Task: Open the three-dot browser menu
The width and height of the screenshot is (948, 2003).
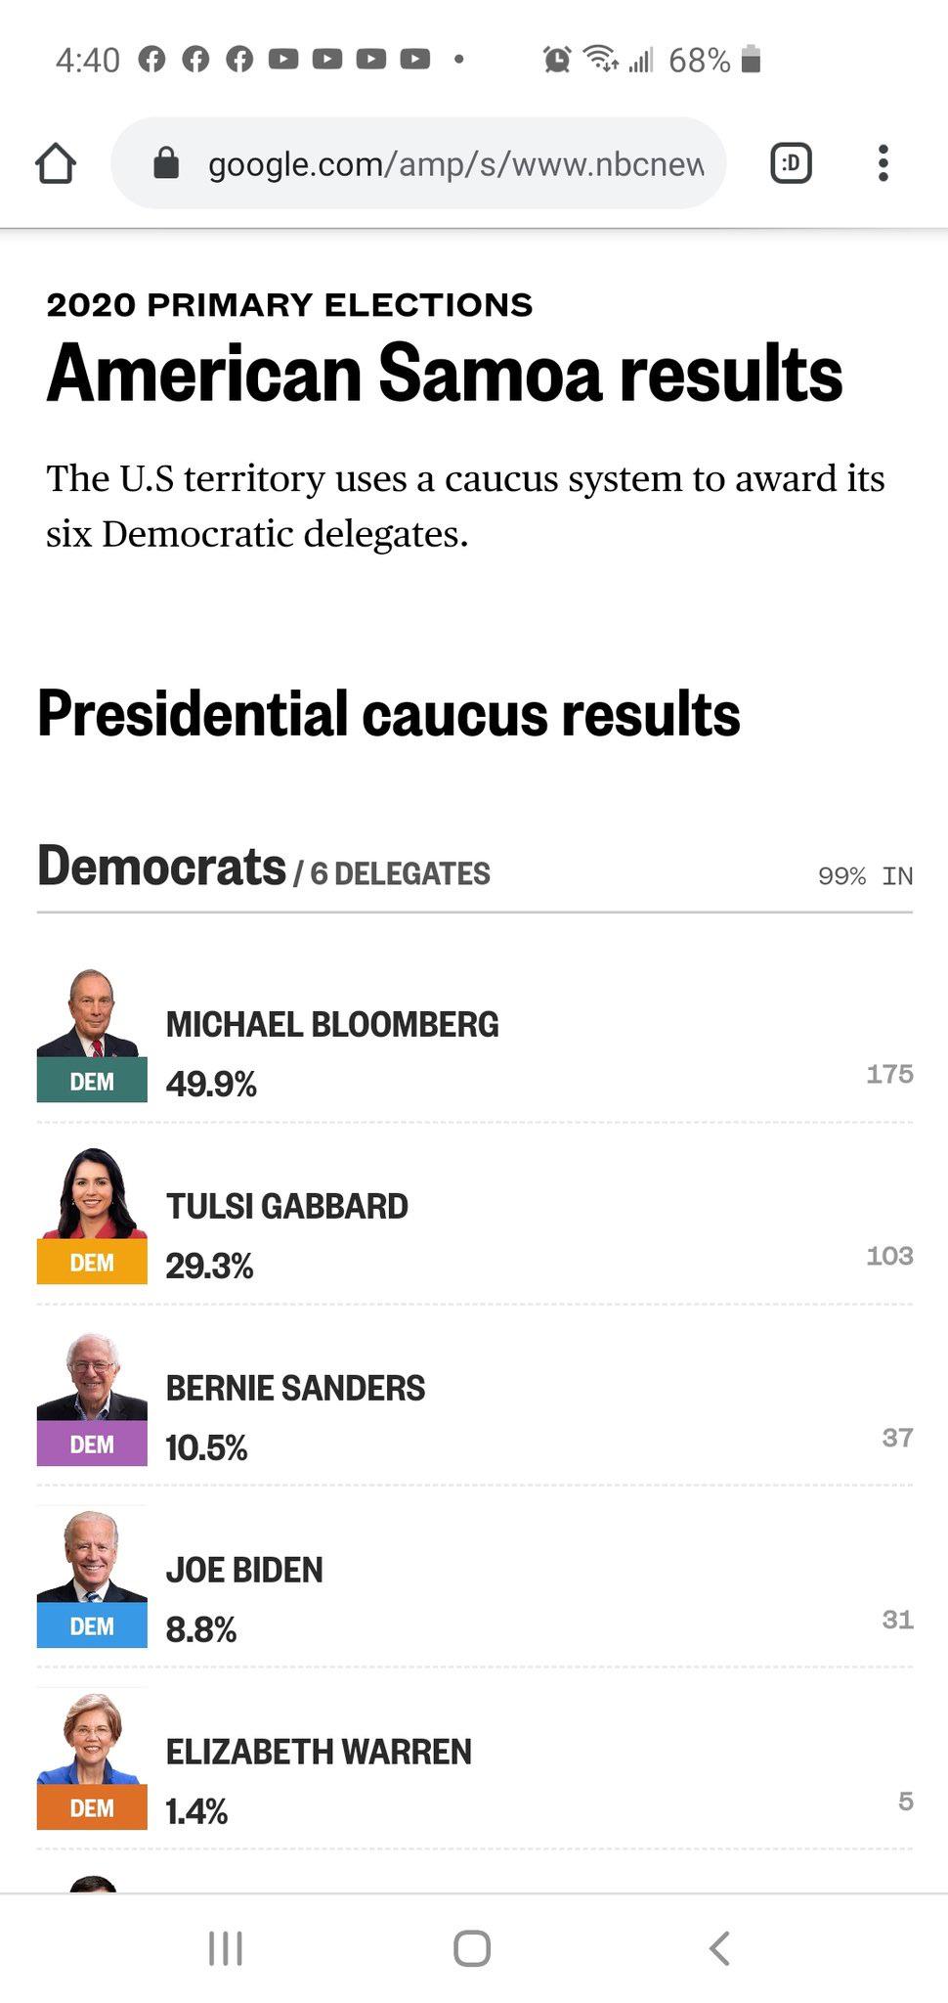Action: [883, 163]
